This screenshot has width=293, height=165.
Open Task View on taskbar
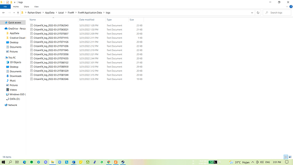pos(17,162)
